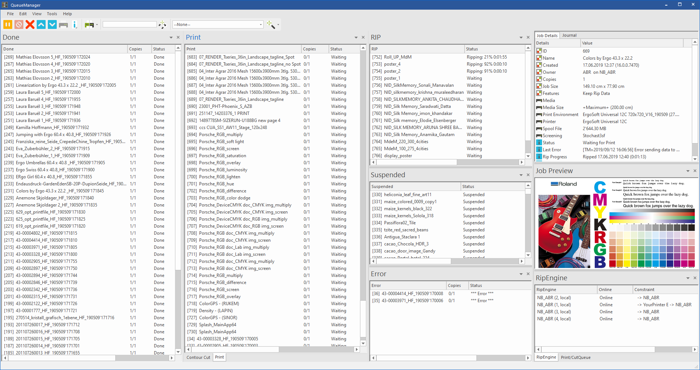Abort a job with the red X icon

(x=30, y=24)
